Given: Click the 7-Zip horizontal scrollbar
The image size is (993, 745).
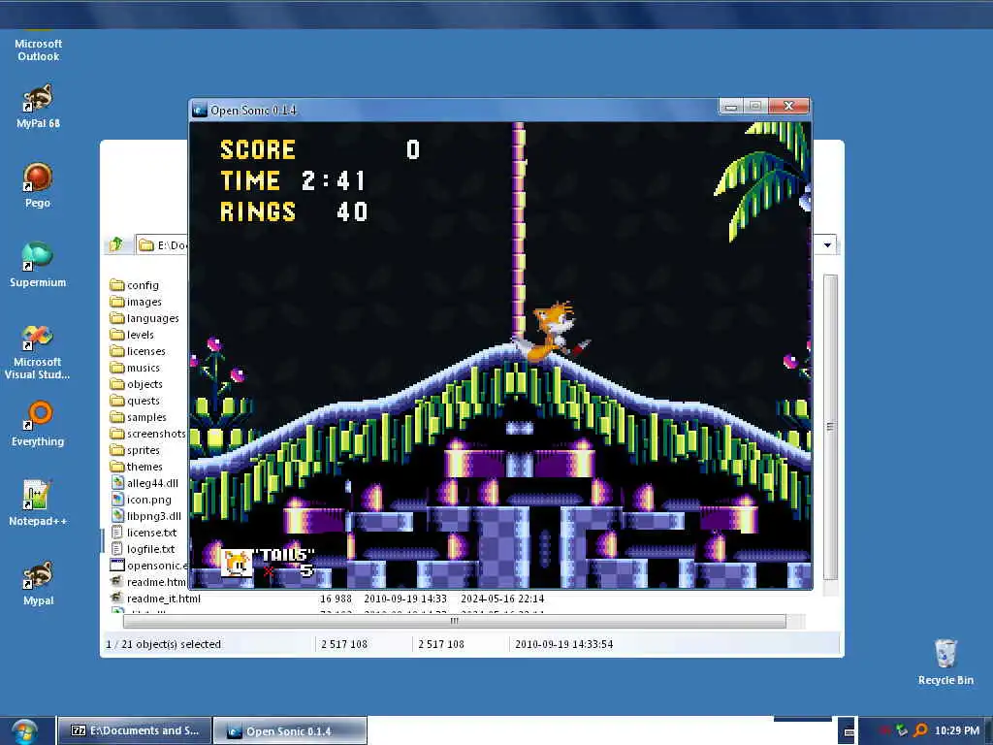Looking at the screenshot, I should pos(454,622).
